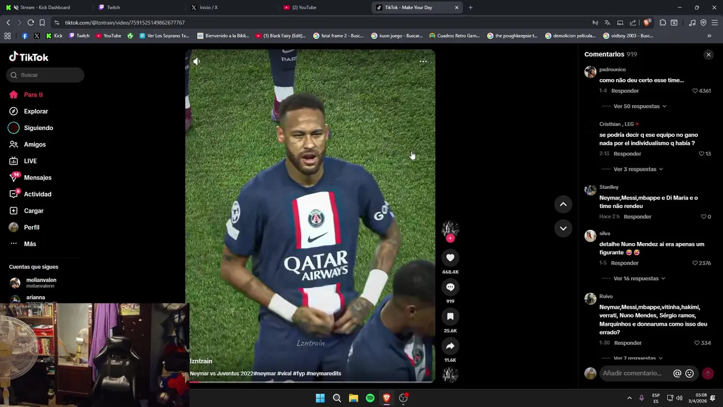Show hidden system tray icons
The image size is (723, 407).
click(x=629, y=398)
